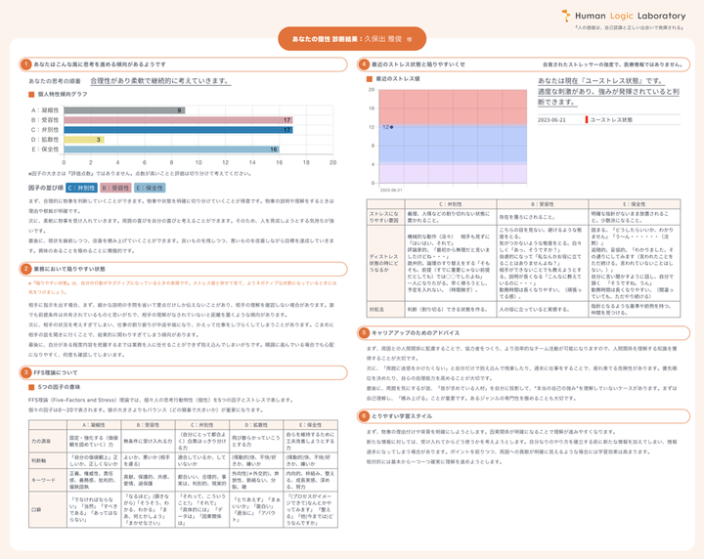The width and height of the screenshot is (704, 559).
Task: Click the Human Logic Laboratory name text
Action: coord(630,16)
